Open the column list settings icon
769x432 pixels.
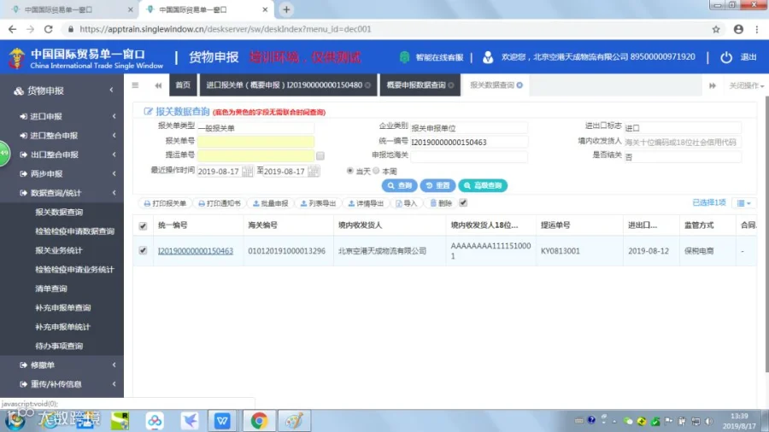coord(743,203)
